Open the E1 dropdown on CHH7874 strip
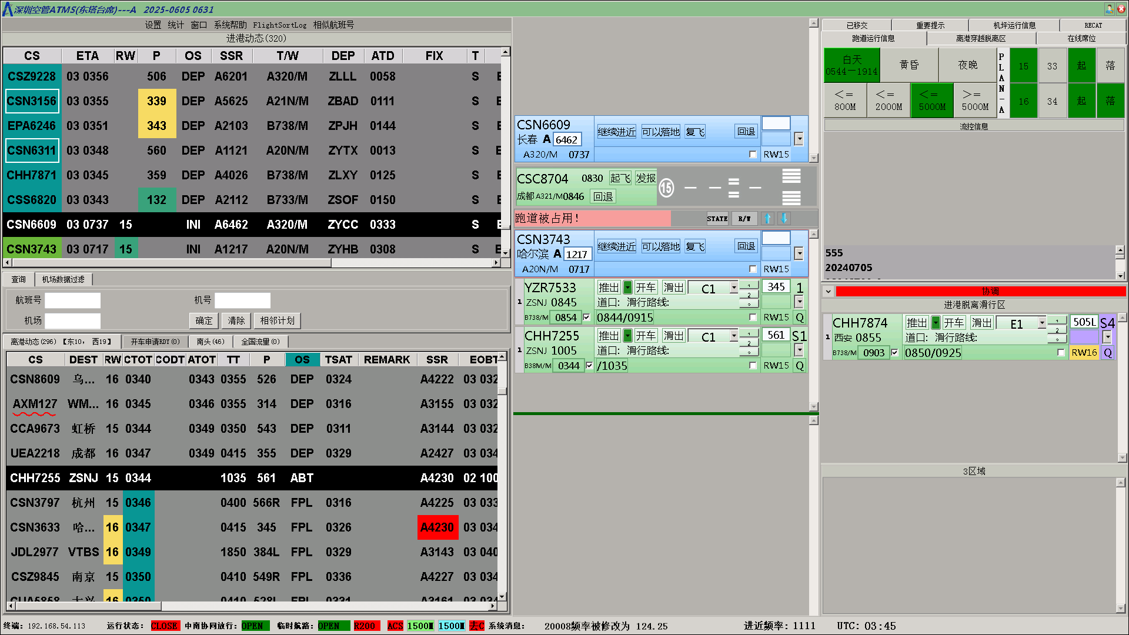This screenshot has width=1129, height=635. 1042,323
